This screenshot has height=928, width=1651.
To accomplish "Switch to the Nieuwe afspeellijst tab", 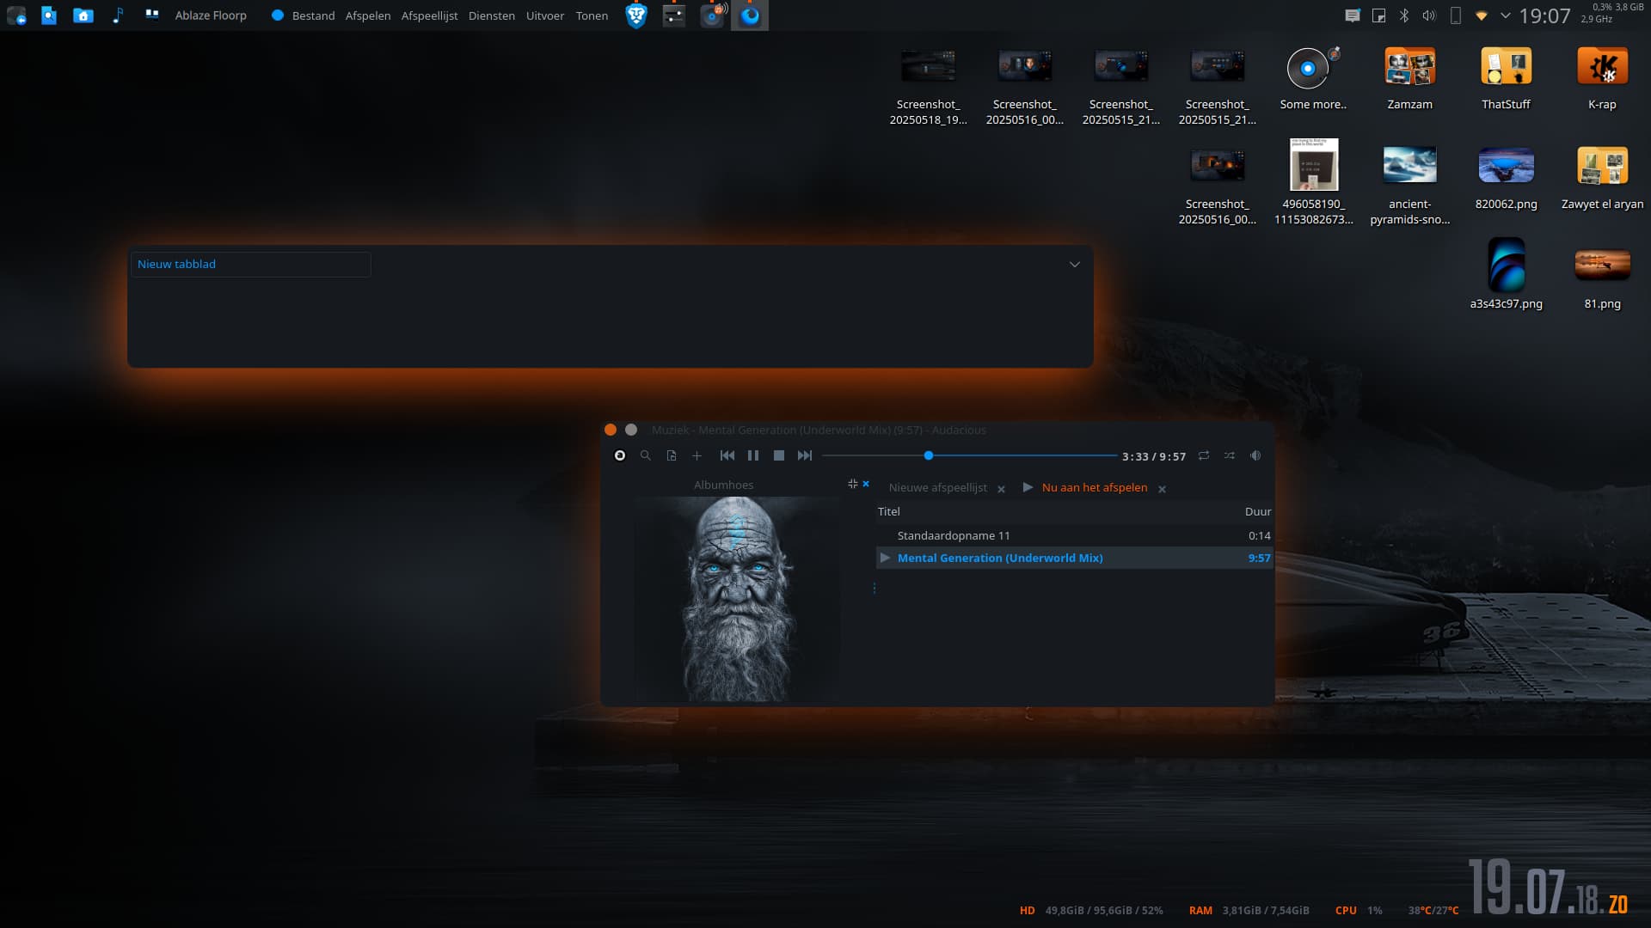I will [937, 487].
